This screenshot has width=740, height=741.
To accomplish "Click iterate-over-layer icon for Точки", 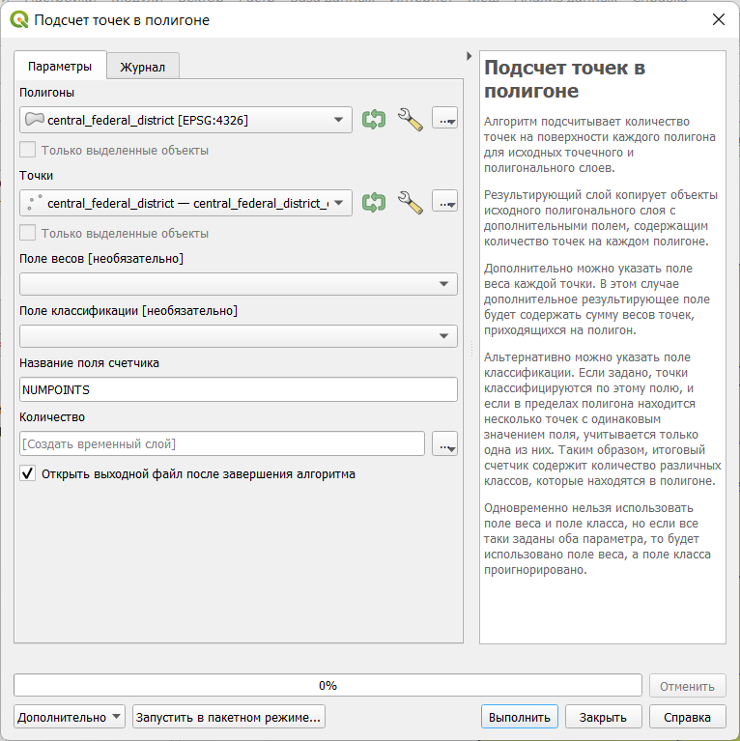I will (374, 202).
